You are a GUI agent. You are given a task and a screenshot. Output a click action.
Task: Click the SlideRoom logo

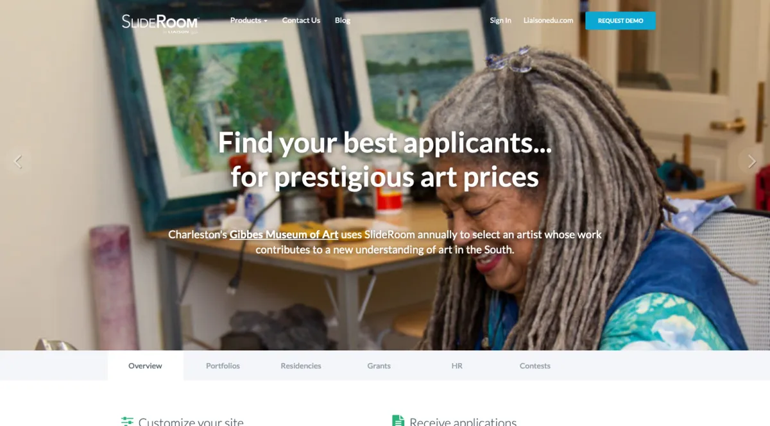(x=160, y=22)
